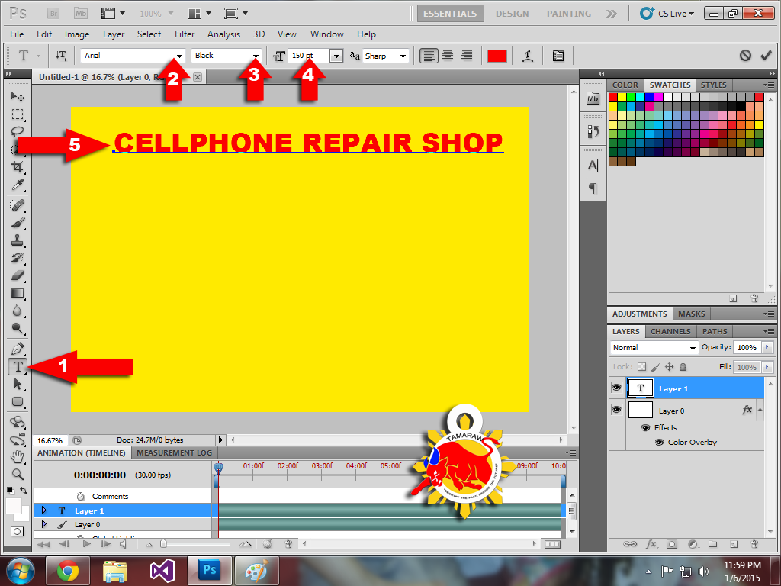The width and height of the screenshot is (781, 586).
Task: Cancel current text edits
Action: (x=745, y=56)
